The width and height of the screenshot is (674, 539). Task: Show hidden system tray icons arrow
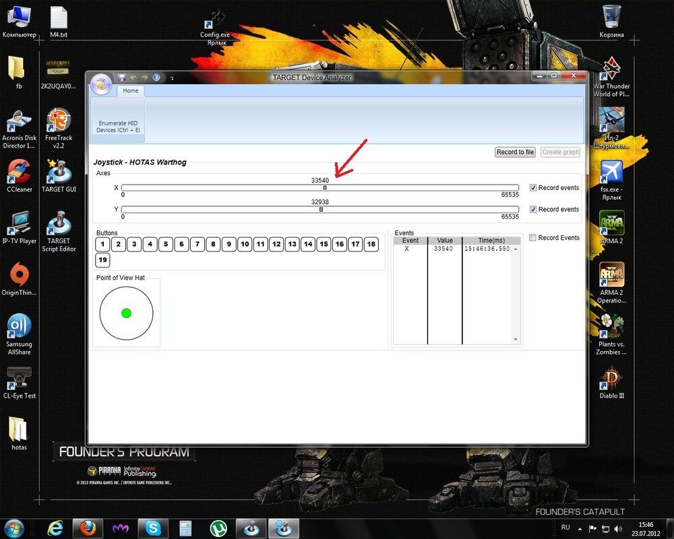[580, 529]
